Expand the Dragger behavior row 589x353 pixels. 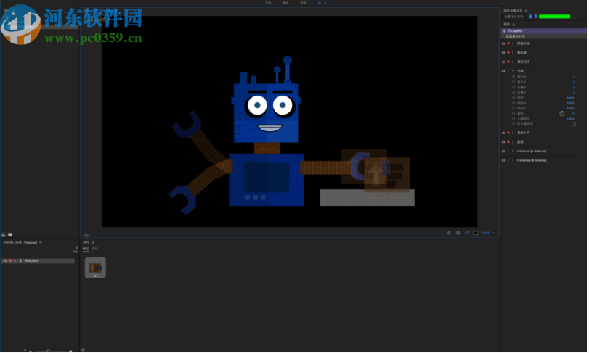click(x=513, y=133)
